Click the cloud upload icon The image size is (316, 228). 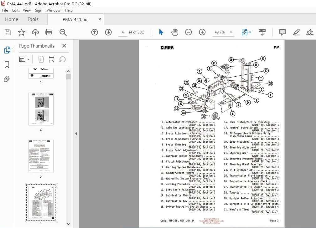[35, 32]
